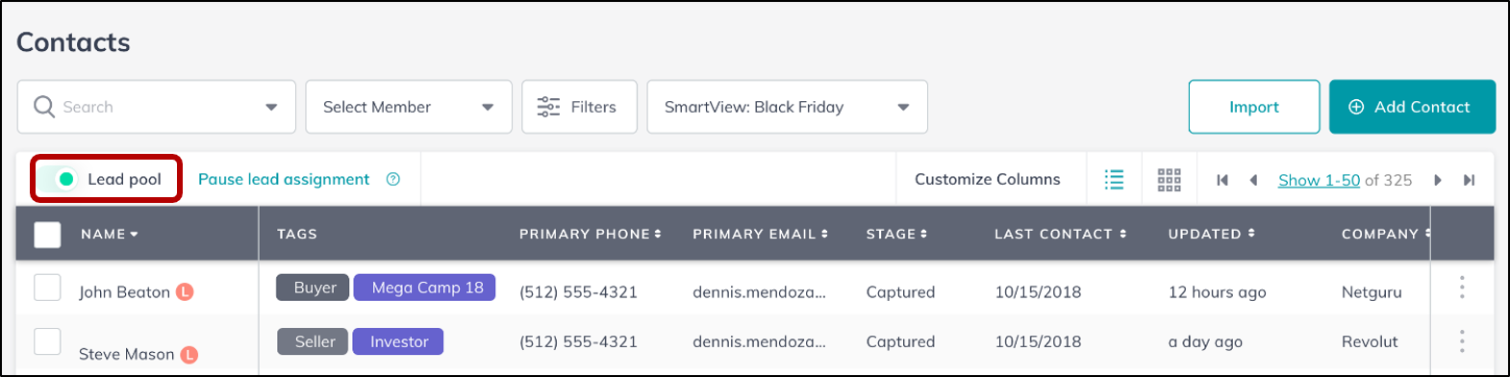Image resolution: width=1510 pixels, height=377 pixels.
Task: Go to next page arrow
Action: 1438,180
